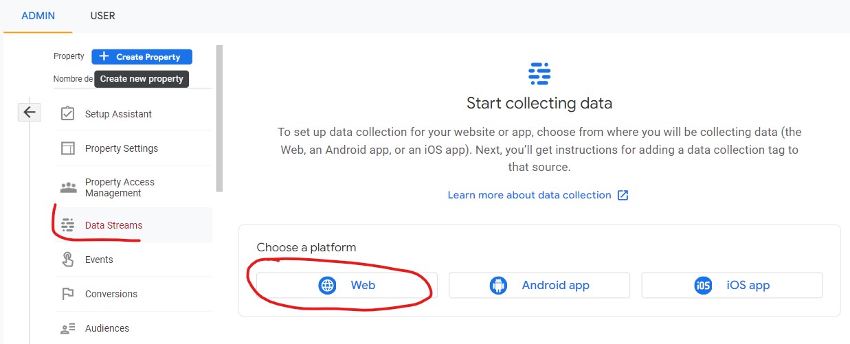This screenshot has height=344, width=850.
Task: Switch to the USER tab
Action: pyautogui.click(x=102, y=16)
